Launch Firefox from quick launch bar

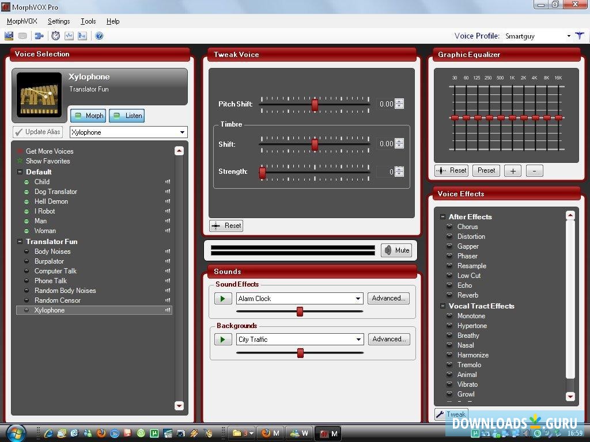(x=101, y=433)
